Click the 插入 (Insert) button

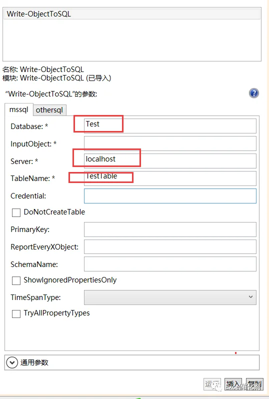click(233, 384)
